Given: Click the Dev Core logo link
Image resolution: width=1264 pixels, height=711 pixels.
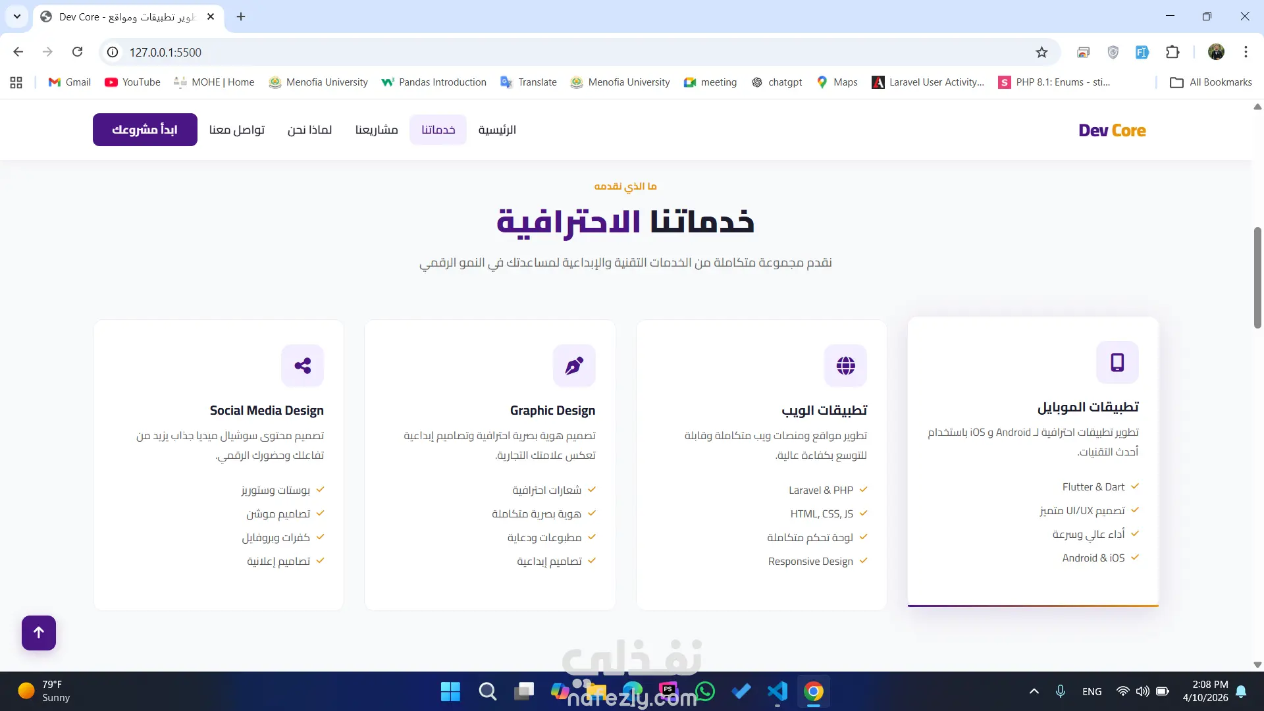Looking at the screenshot, I should 1112,130.
